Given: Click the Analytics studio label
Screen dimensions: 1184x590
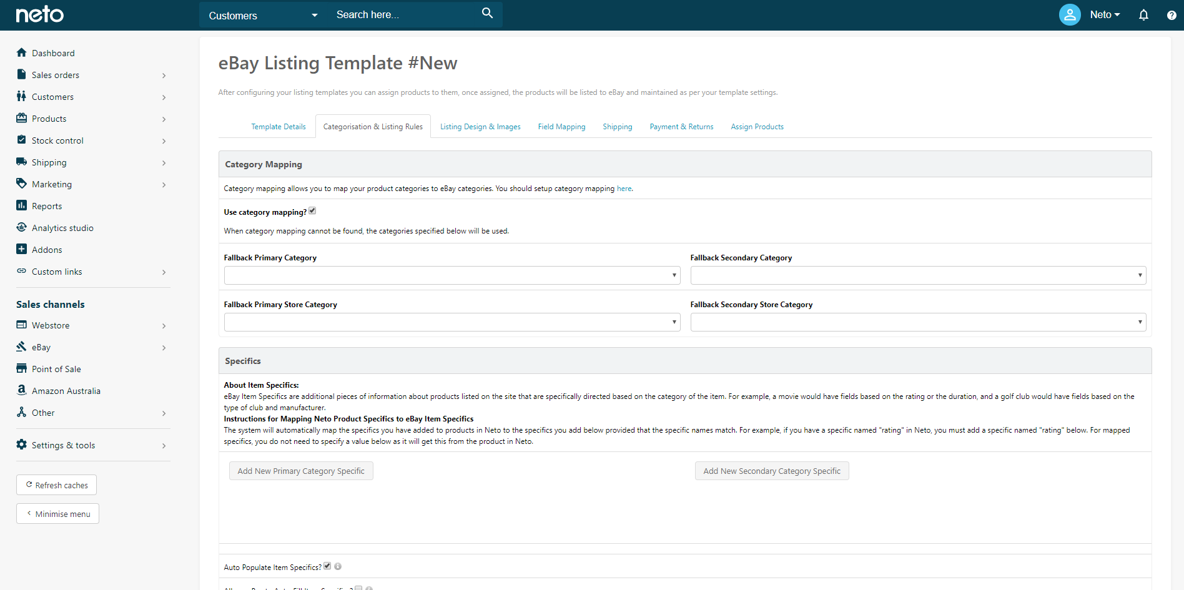Looking at the screenshot, I should click(62, 228).
